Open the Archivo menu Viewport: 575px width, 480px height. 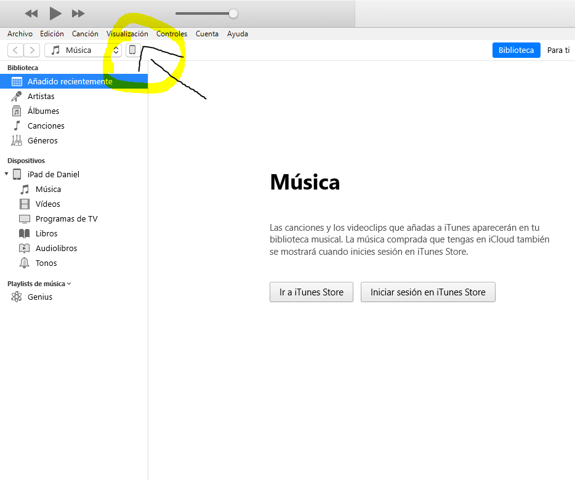click(20, 34)
